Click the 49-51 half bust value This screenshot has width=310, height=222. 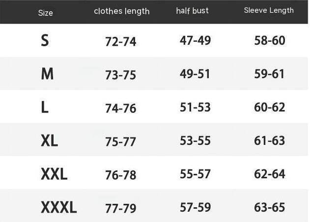[195, 74]
